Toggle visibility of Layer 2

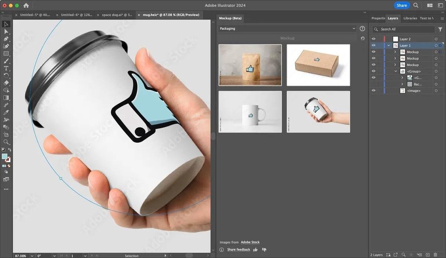[x=374, y=39]
